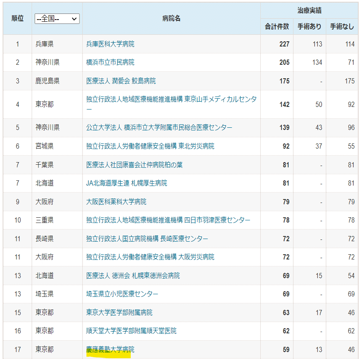Select total count 142 cell
Screen dimensions: 359x359
(277, 104)
